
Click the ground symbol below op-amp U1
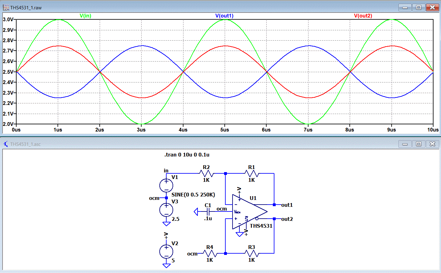[x=239, y=234]
